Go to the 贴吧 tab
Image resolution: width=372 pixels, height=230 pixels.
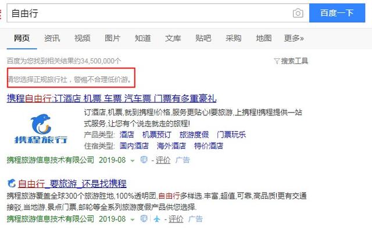203,38
